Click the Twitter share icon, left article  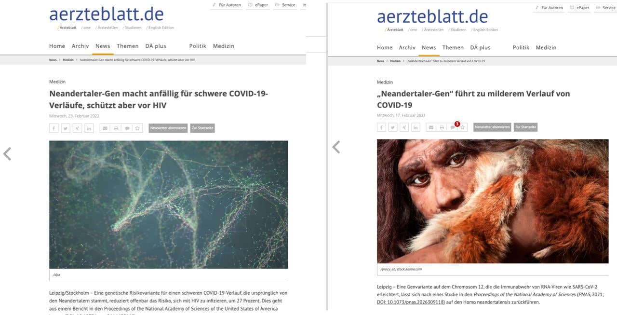[66, 128]
